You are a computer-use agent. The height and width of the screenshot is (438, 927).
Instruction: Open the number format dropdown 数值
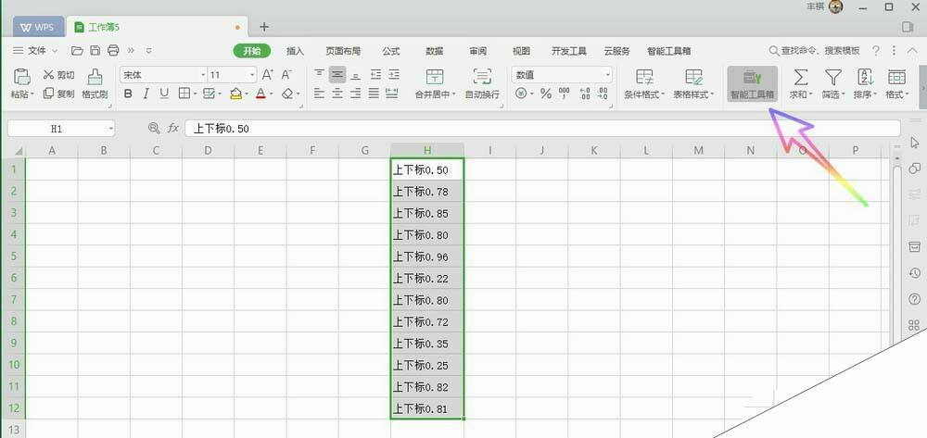point(608,75)
